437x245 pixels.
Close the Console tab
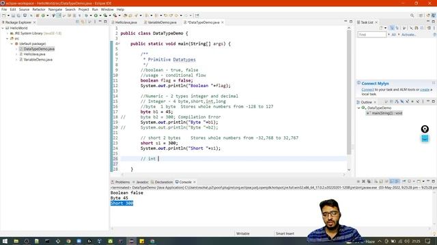(194, 182)
